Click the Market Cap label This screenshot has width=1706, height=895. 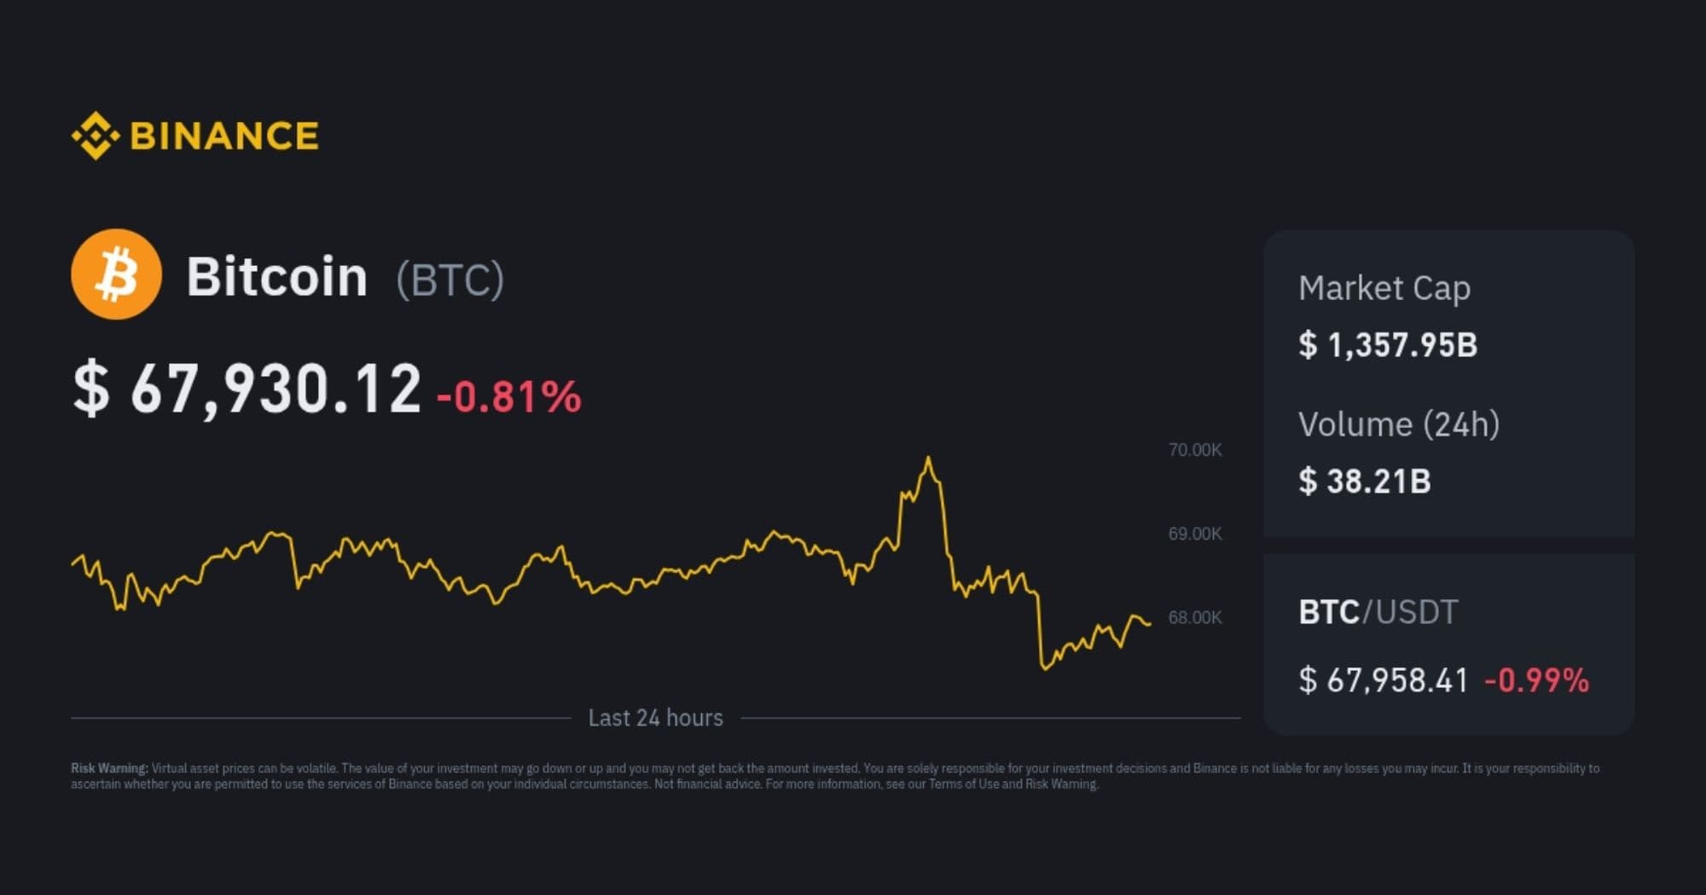pyautogui.click(x=1384, y=288)
